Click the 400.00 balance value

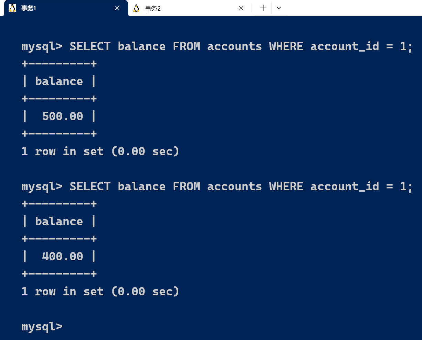coord(63,257)
